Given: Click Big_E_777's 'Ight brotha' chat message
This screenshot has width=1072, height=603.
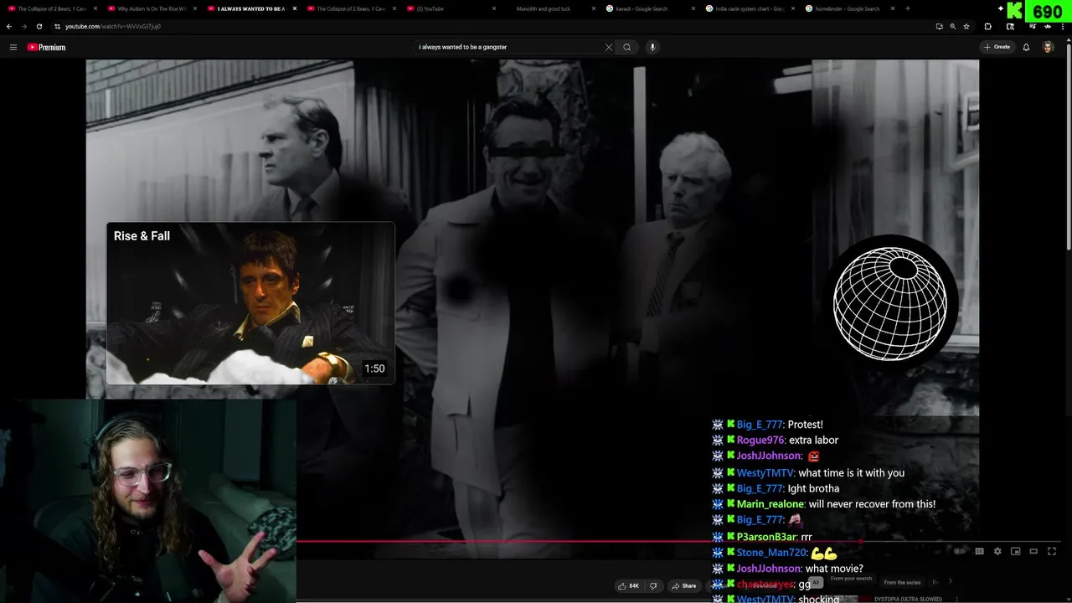Looking at the screenshot, I should tap(813, 488).
